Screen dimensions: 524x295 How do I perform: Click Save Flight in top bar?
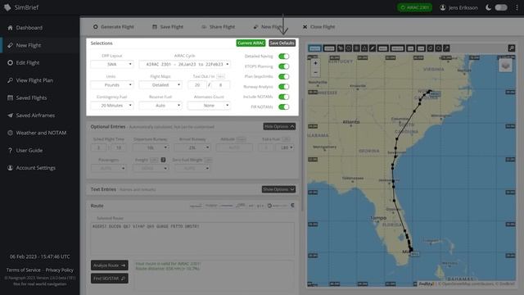[168, 27]
